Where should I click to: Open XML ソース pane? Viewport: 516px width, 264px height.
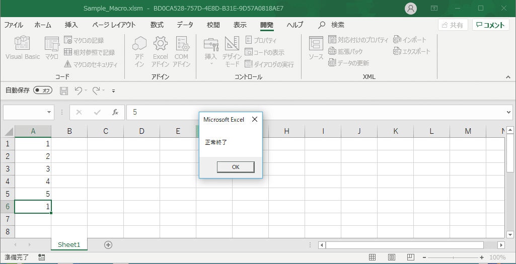tap(316, 48)
